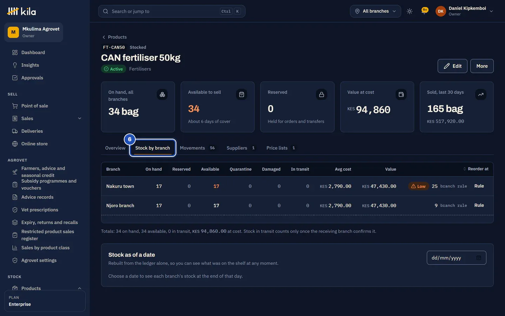Open the Price lists tab
This screenshot has height=316, width=505.
[281, 148]
